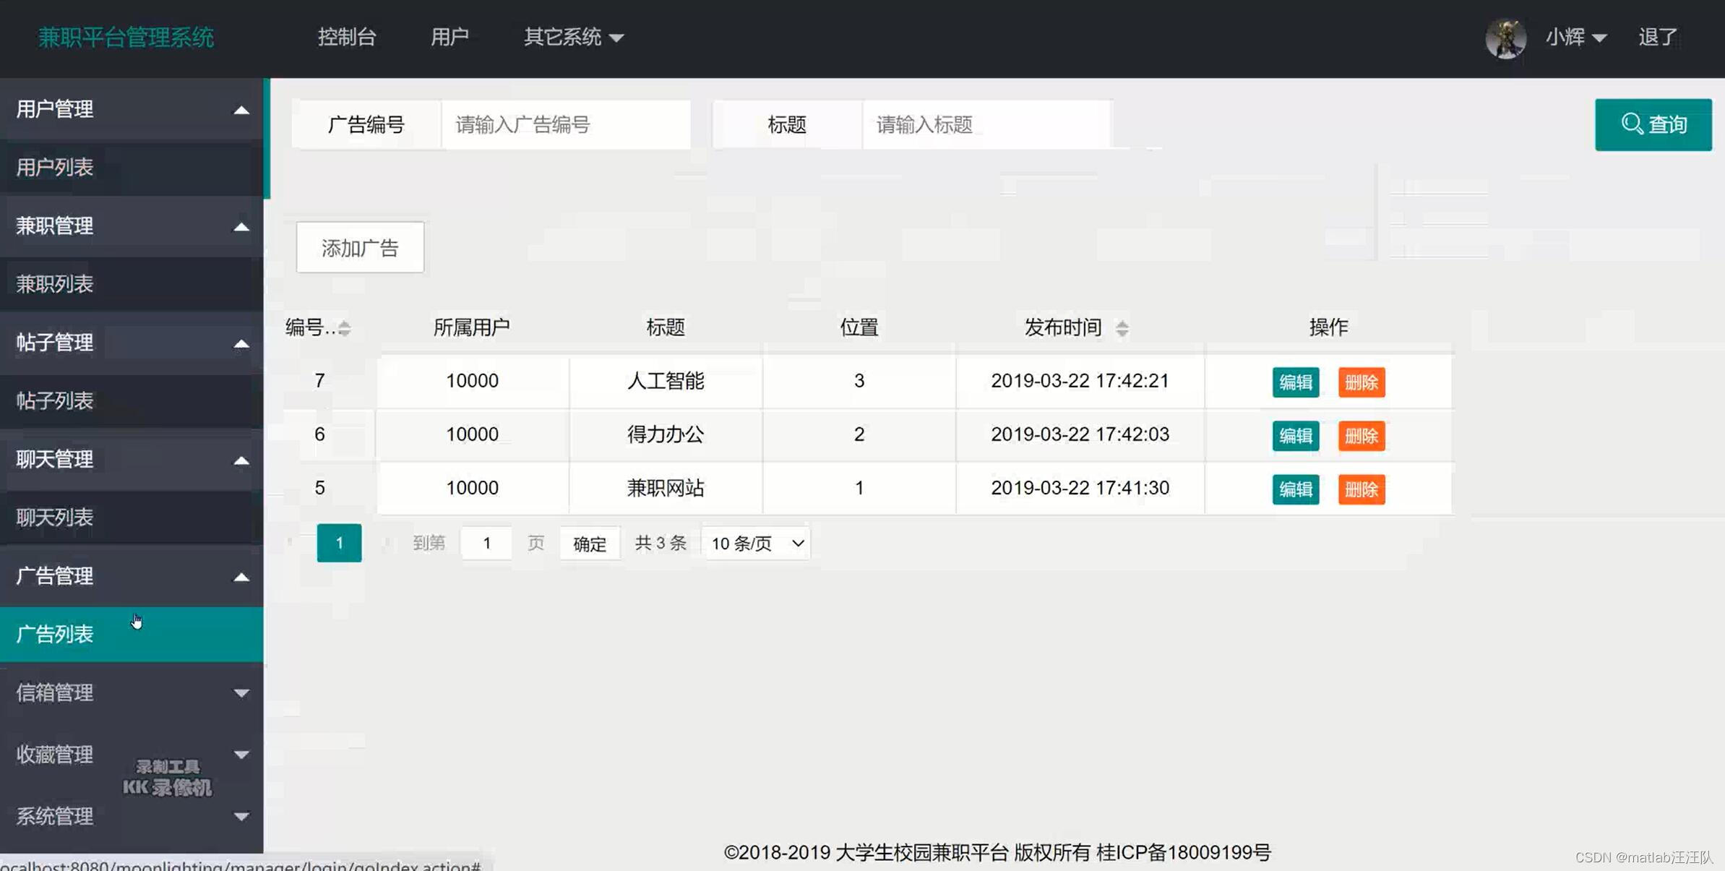Delete the 兼职网站 ad row
This screenshot has height=871, width=1725.
pos(1361,489)
